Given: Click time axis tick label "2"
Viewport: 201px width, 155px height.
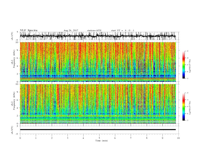Looking at the screenshot, I should point(52,138).
